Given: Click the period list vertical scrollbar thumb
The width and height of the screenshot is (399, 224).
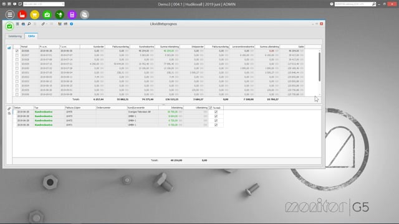Looking at the screenshot, I should (x=319, y=67).
